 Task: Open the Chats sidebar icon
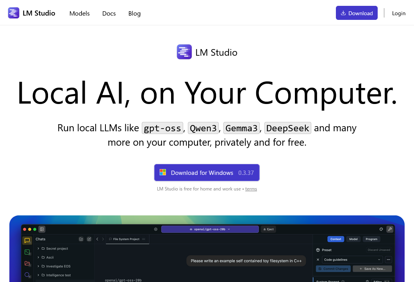(27, 240)
